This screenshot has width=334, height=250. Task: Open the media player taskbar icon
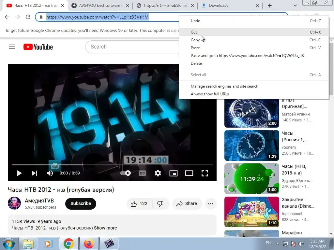pos(48,243)
